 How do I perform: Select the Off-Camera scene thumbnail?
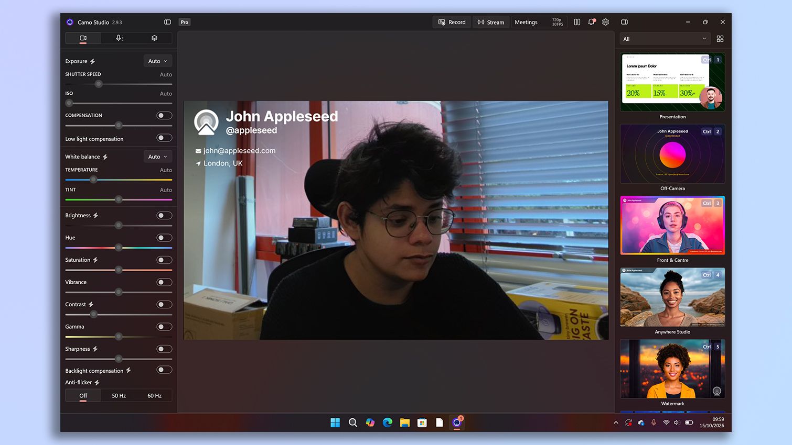(672, 154)
